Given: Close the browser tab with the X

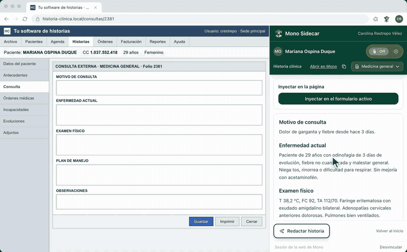Looking at the screenshot, I should (96, 8).
